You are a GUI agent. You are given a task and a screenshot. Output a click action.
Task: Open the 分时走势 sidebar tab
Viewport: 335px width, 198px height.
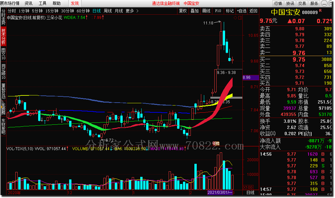[3, 17]
